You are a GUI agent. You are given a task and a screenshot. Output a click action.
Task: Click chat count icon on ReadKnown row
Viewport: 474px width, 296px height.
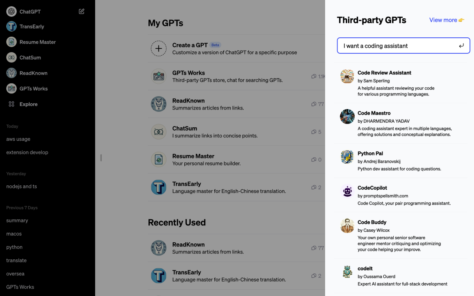pyautogui.click(x=313, y=104)
